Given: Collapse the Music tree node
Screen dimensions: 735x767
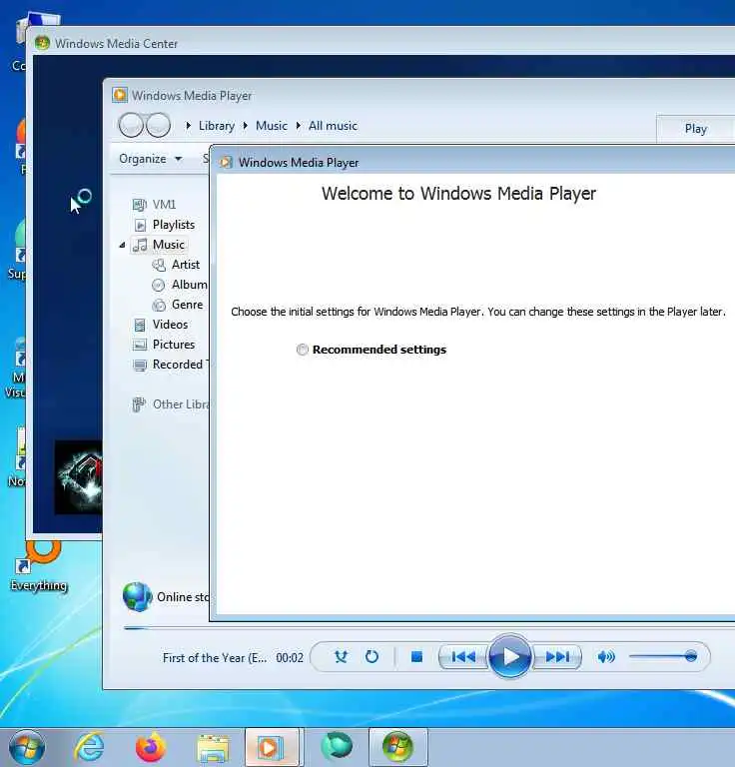Looking at the screenshot, I should click(122, 245).
